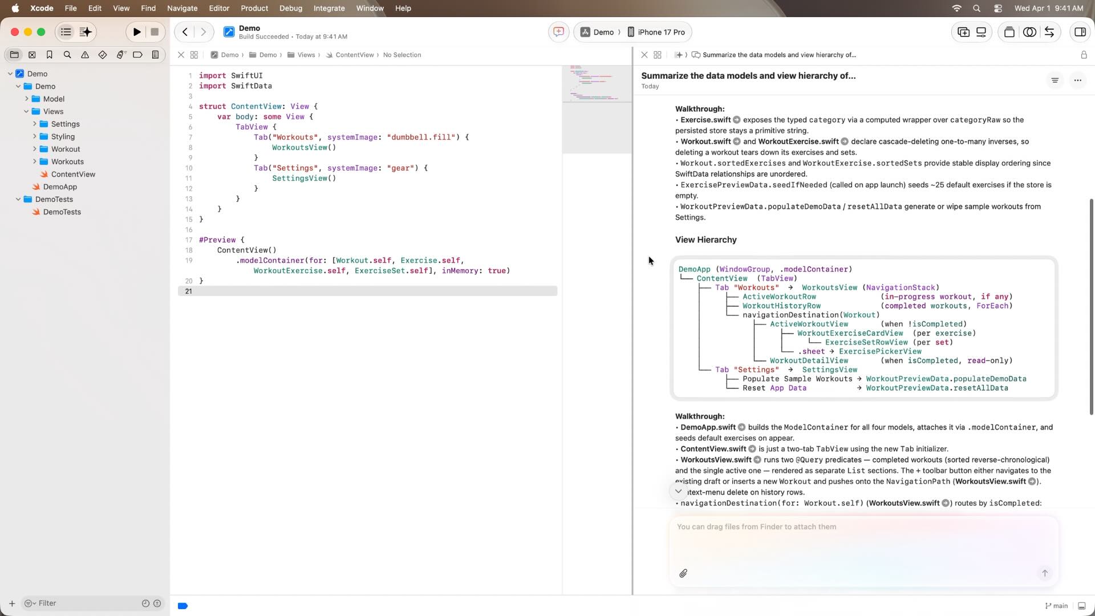Open the Debug menu
Image resolution: width=1095 pixels, height=616 pixels.
(291, 8)
